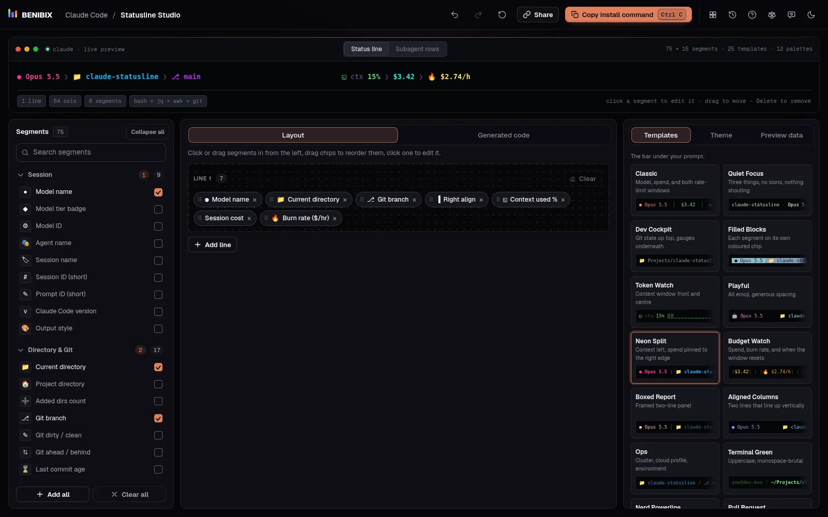
Task: Choose the Filled Blocks template card
Action: coord(767,245)
